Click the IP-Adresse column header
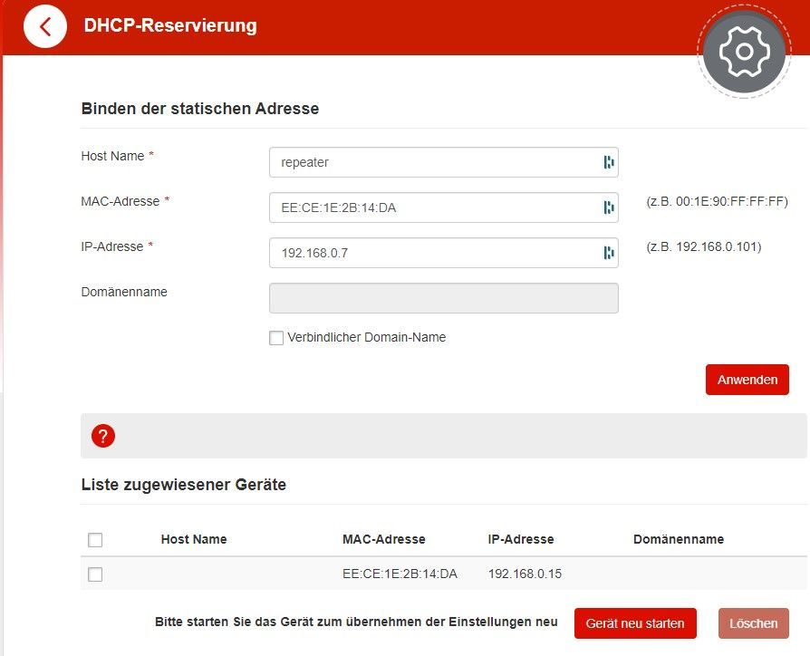The width and height of the screenshot is (810, 656). coord(522,538)
